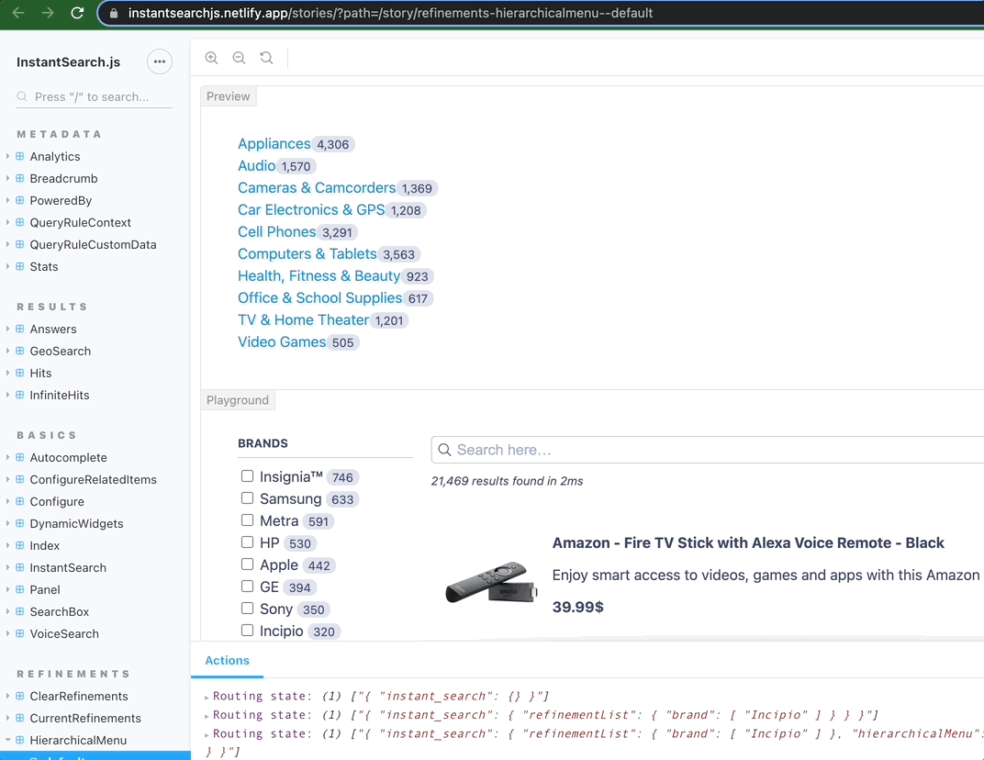The width and height of the screenshot is (984, 760).
Task: Click the component icon next to PoweredBy
Action: point(20,200)
